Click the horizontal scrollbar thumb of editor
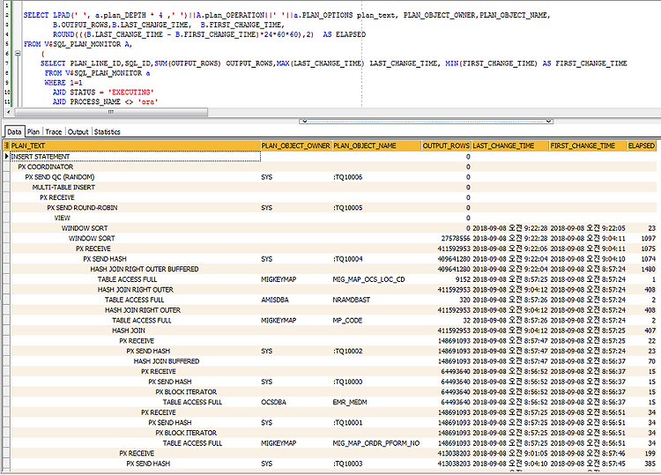This screenshot has height=475, width=661. click(x=111, y=112)
